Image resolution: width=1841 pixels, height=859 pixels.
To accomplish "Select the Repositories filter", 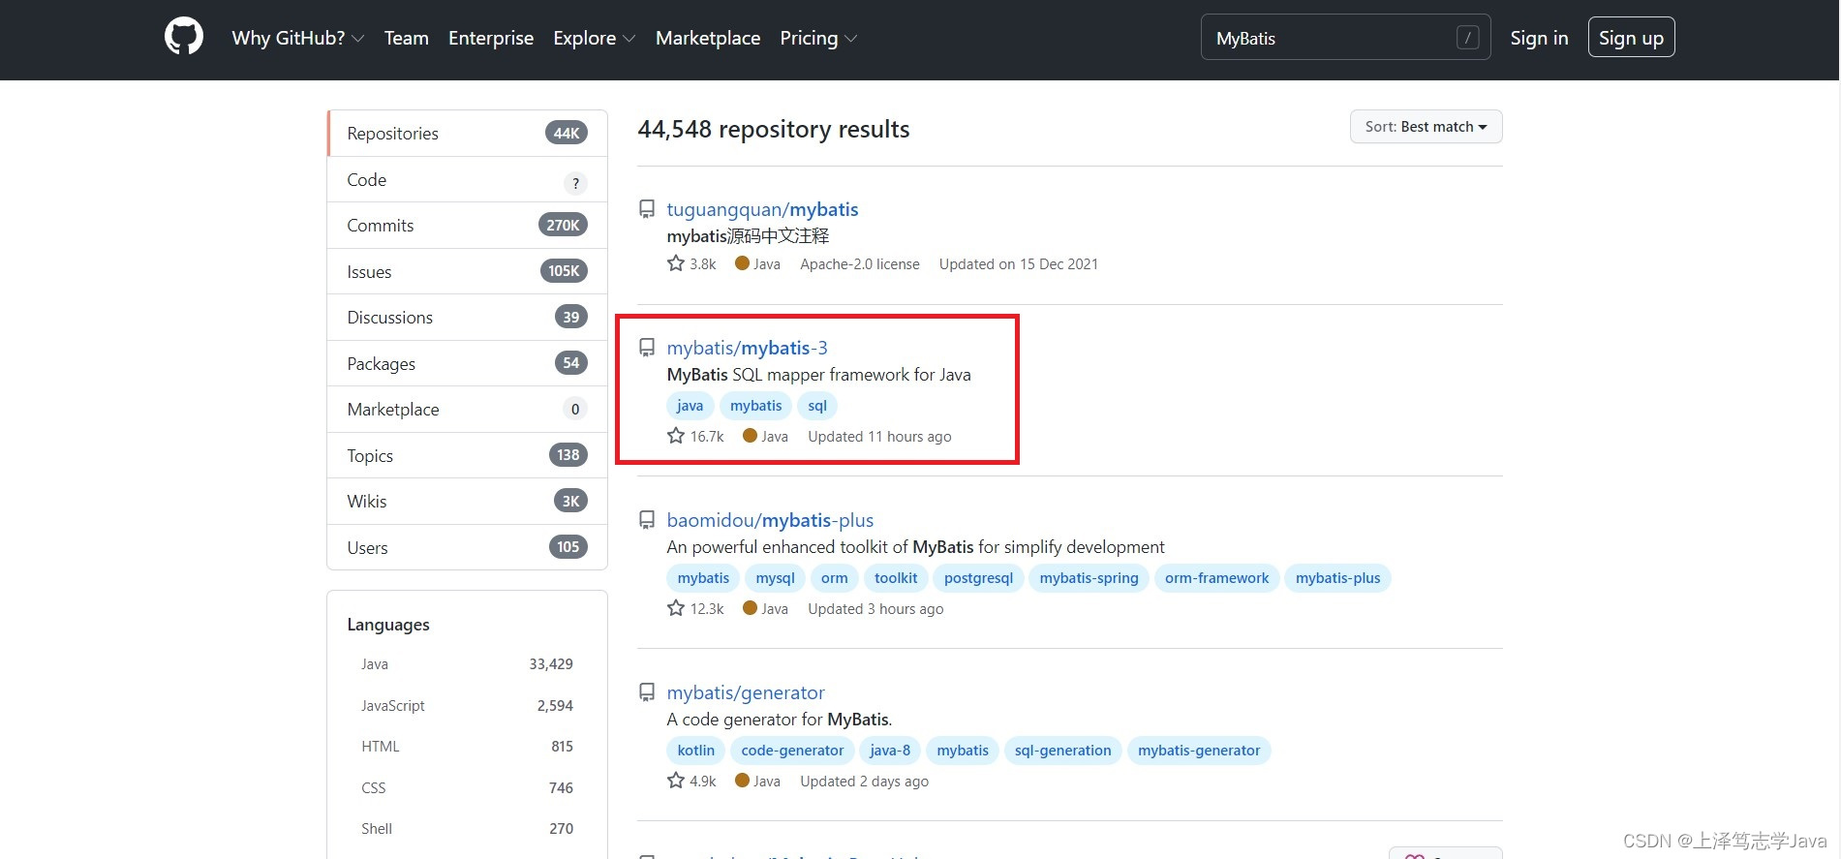I will point(467,134).
